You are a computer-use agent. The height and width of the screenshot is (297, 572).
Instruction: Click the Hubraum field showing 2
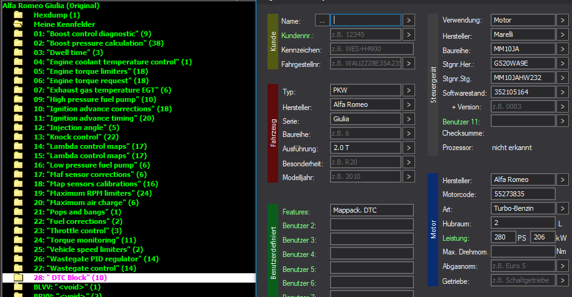[x=523, y=223]
